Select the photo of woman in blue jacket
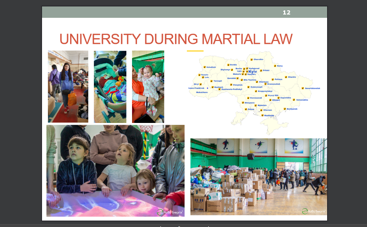The height and width of the screenshot is (227, 367). point(68,87)
